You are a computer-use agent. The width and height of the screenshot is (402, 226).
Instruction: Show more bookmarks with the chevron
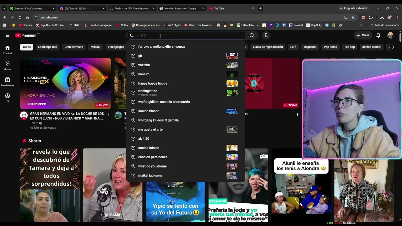point(361,25)
